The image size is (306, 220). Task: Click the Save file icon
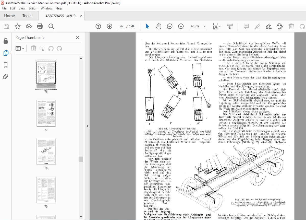(x=6, y=26)
